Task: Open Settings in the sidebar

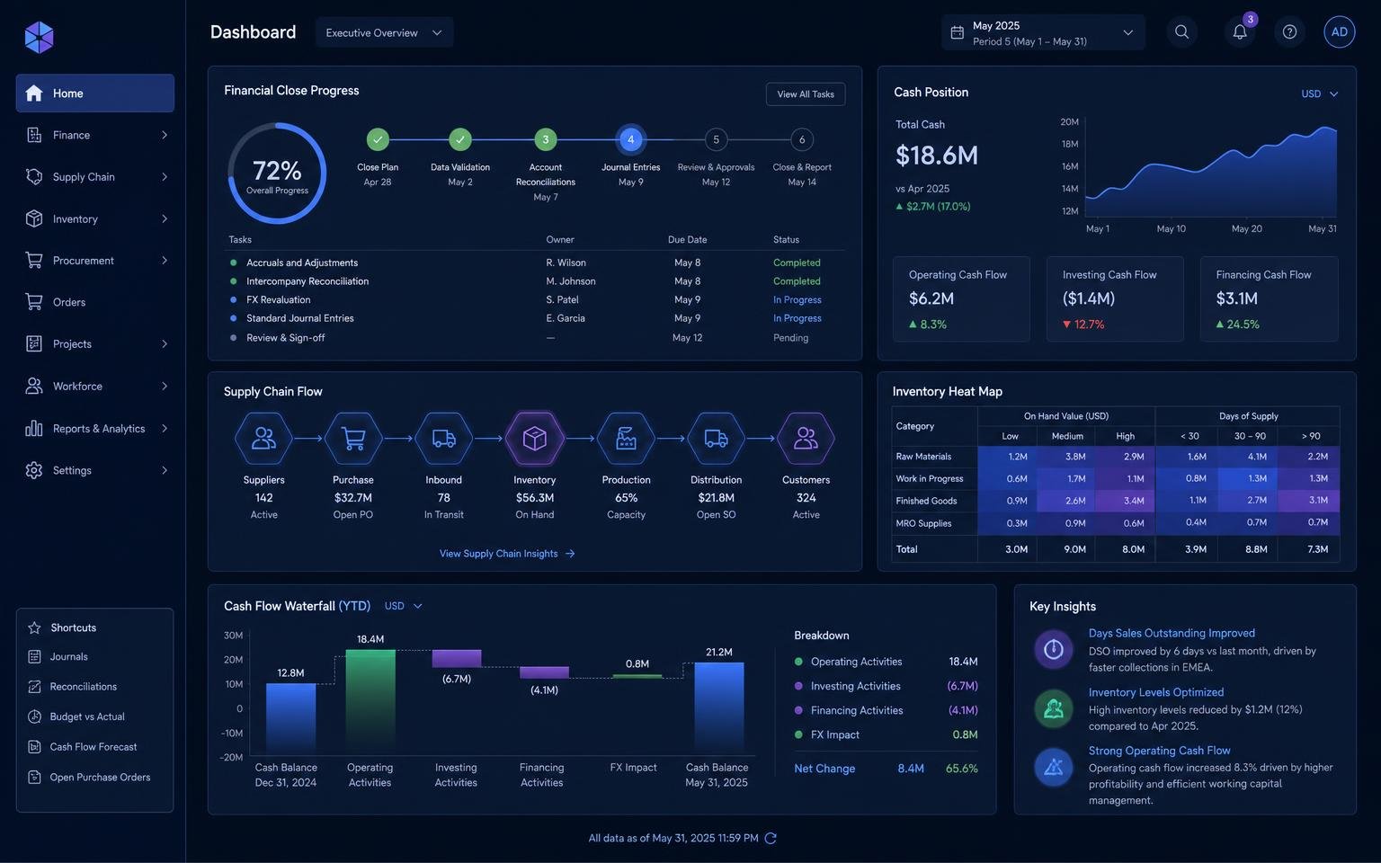Action: coord(95,470)
